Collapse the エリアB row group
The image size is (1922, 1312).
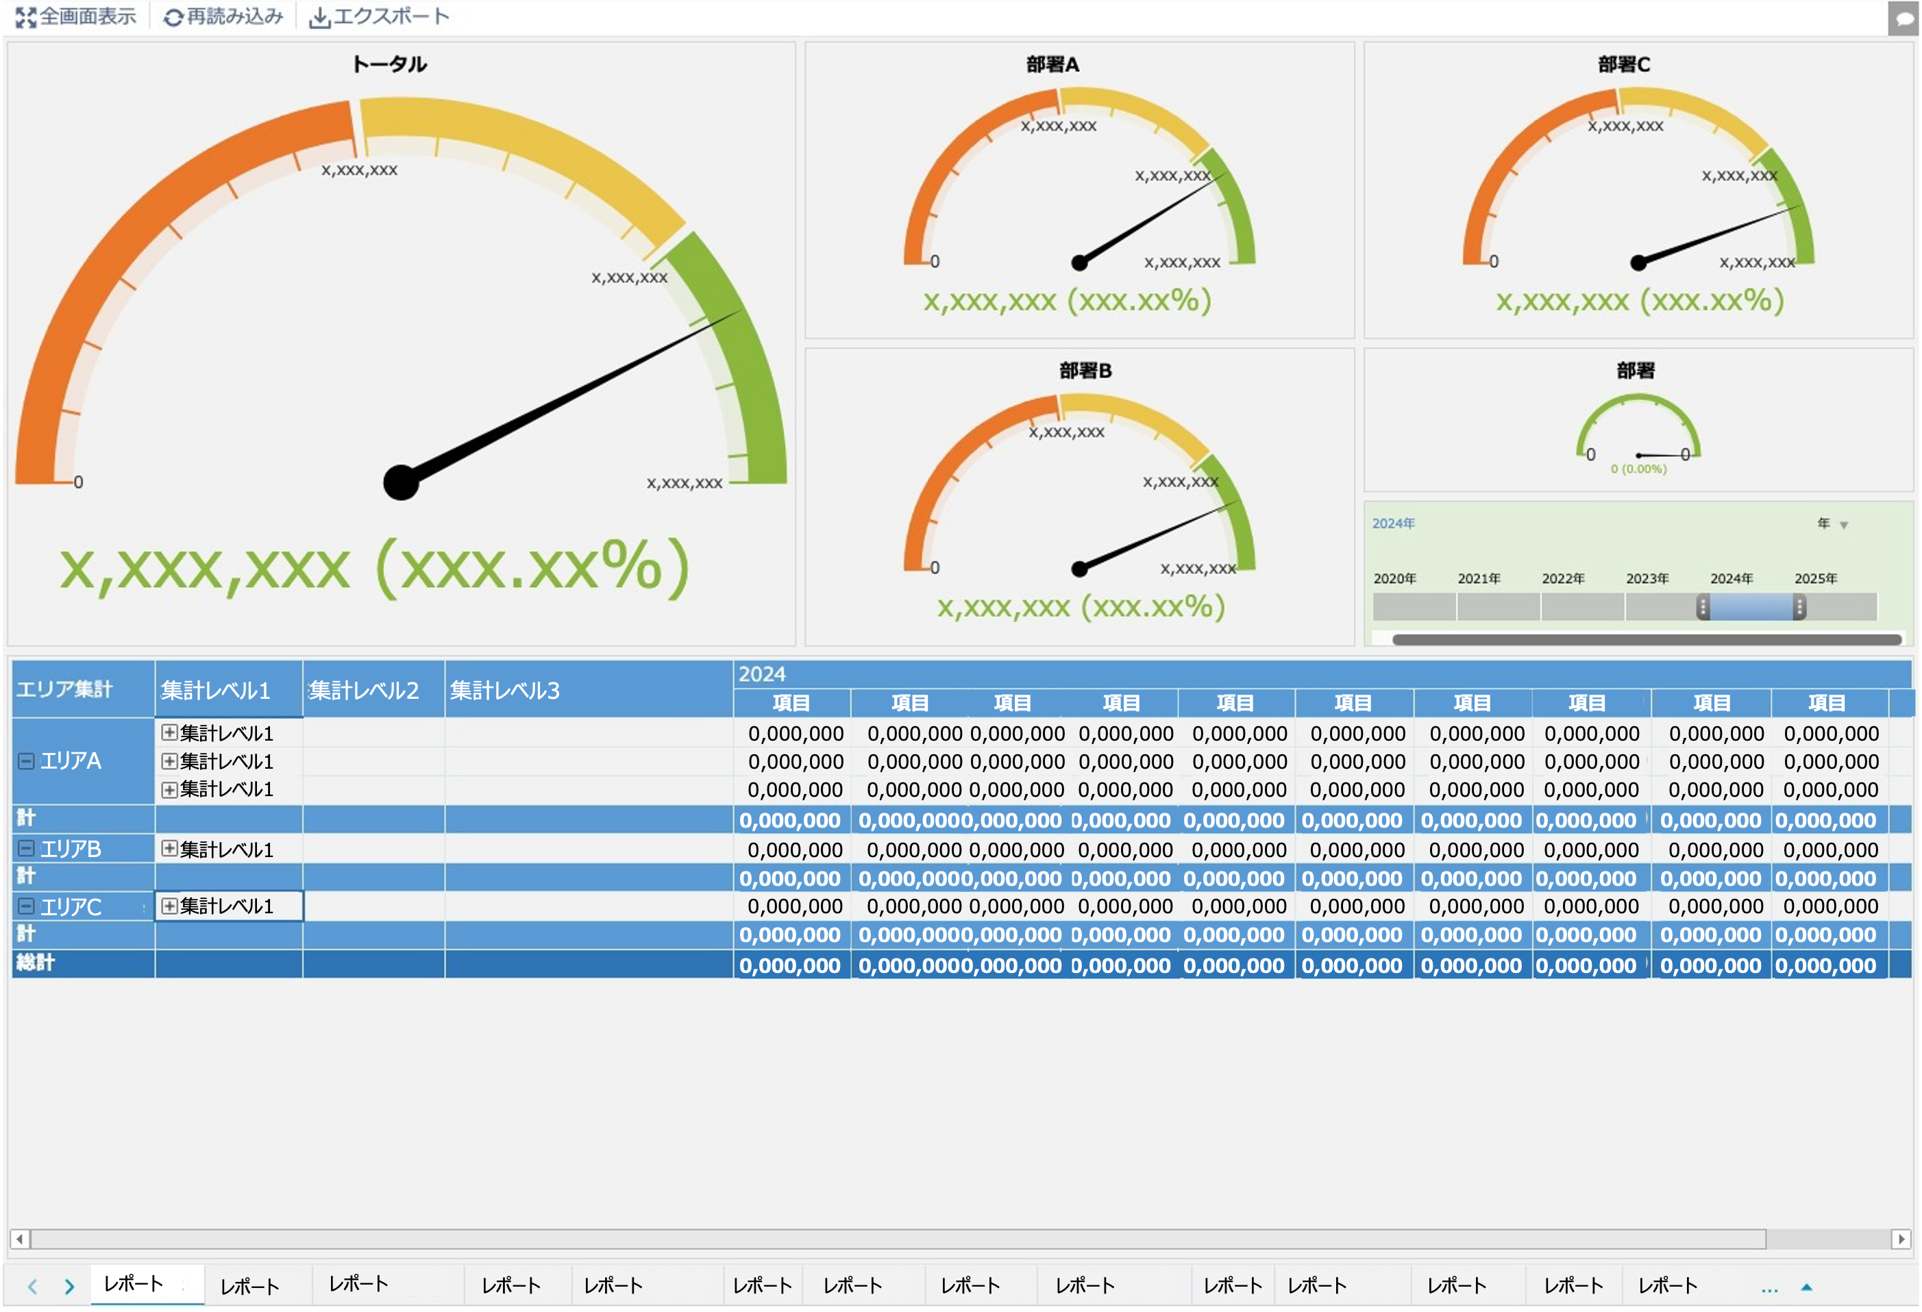tap(27, 848)
